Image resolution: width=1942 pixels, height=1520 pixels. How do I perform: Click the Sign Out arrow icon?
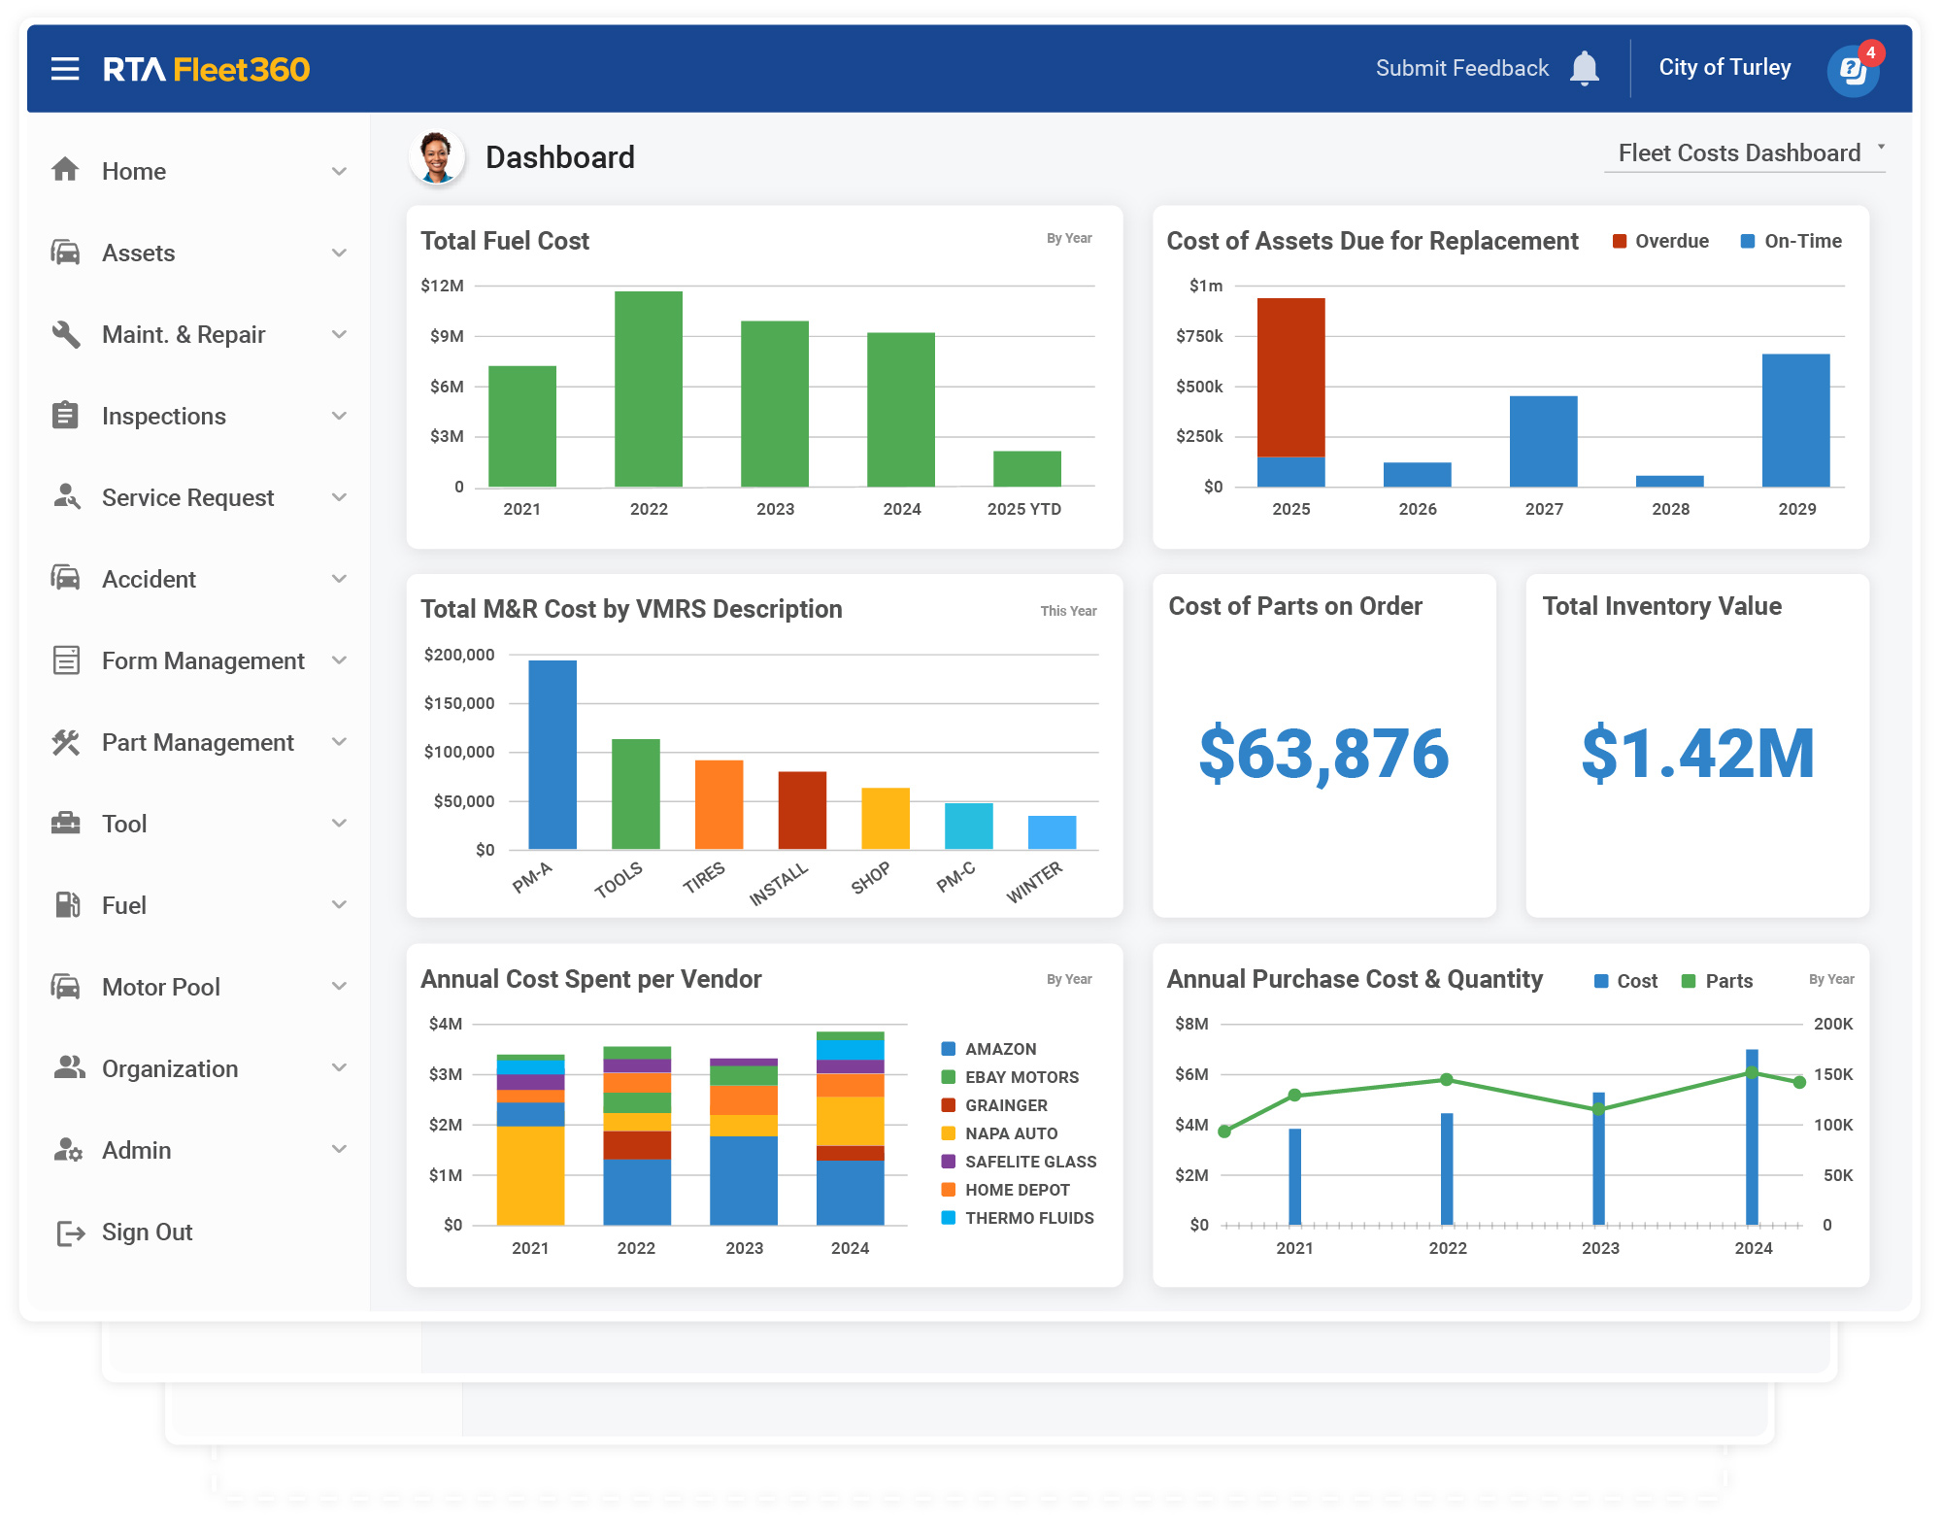(70, 1233)
